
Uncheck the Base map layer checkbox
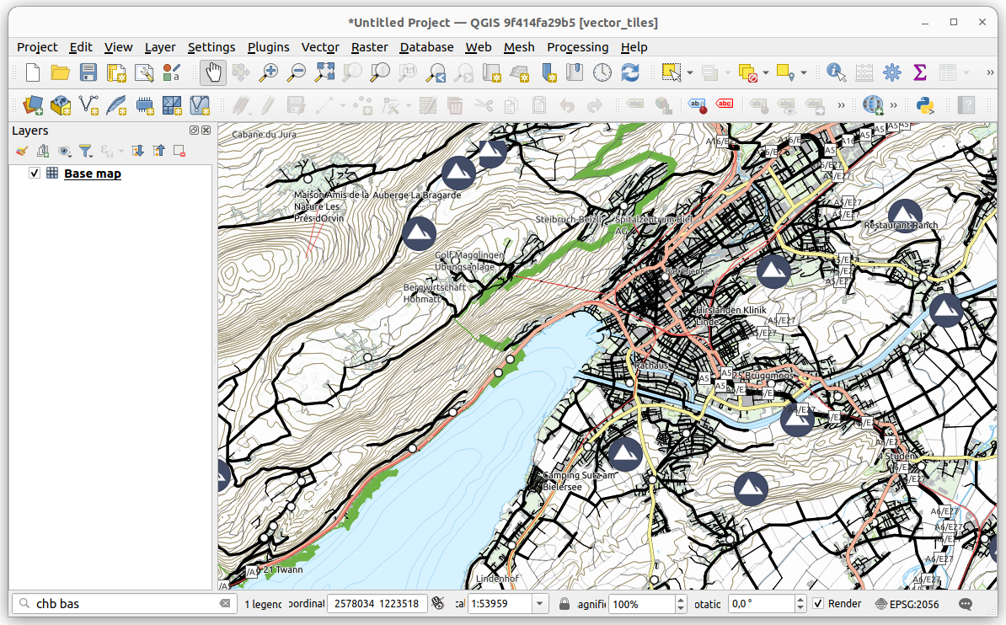coord(35,174)
